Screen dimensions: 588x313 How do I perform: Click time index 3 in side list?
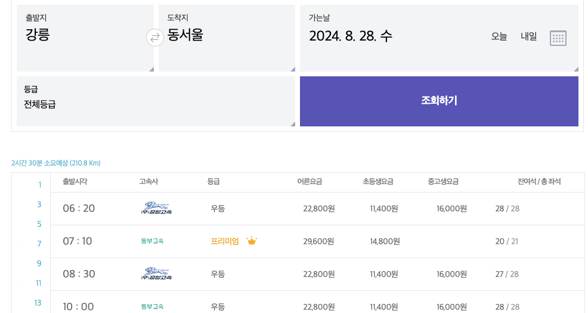click(x=39, y=204)
